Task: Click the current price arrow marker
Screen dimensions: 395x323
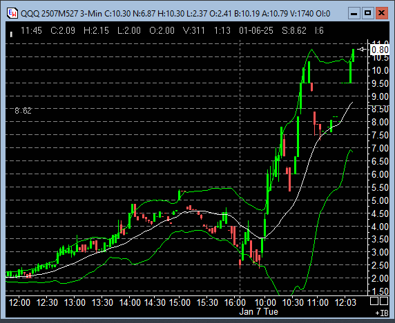Action: tap(362, 50)
